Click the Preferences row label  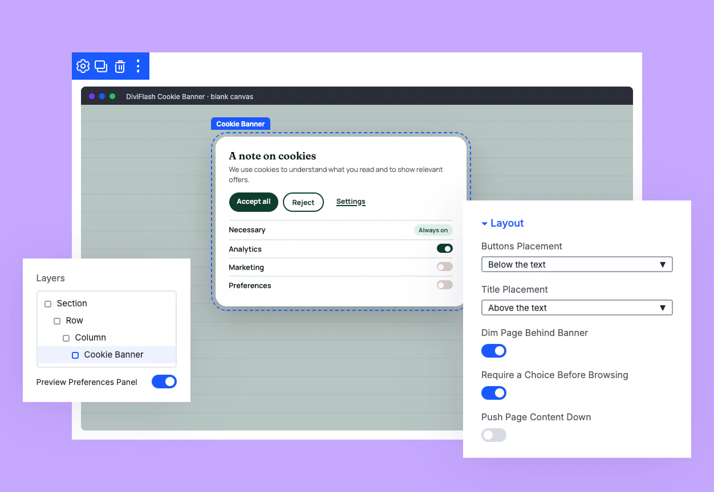(250, 286)
